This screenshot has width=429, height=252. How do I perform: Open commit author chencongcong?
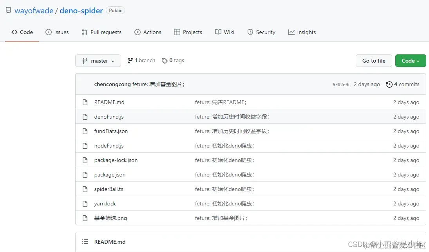(112, 84)
